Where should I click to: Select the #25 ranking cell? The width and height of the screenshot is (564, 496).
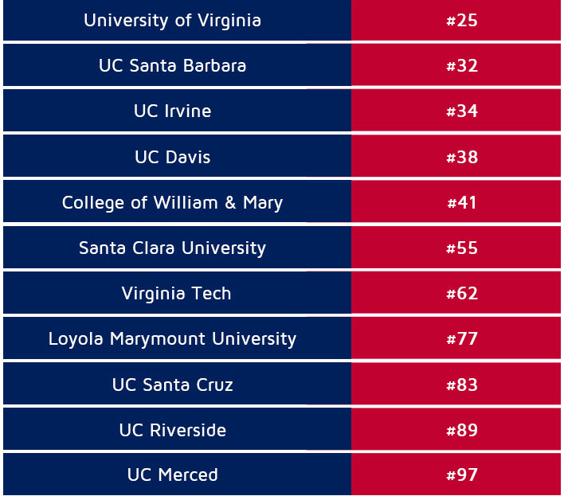tap(461, 21)
